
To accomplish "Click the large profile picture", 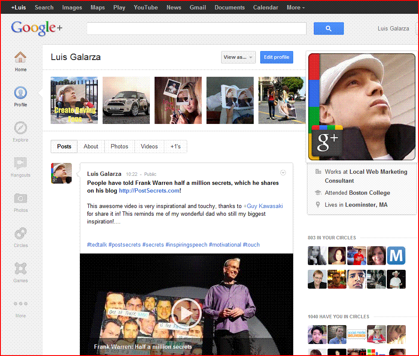I will pyautogui.click(x=362, y=107).
